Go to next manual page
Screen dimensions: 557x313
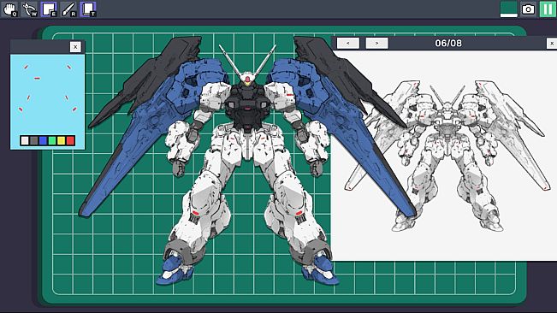pyautogui.click(x=377, y=44)
